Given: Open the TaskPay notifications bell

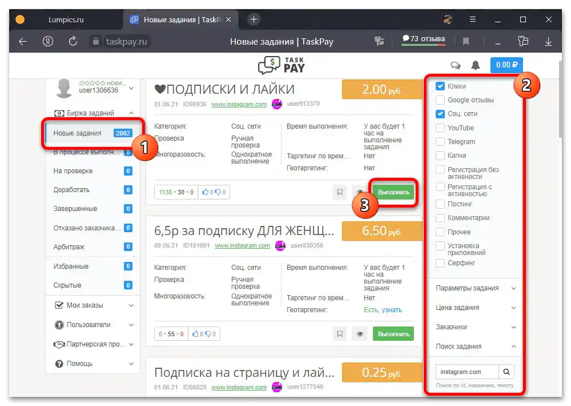Looking at the screenshot, I should point(475,65).
